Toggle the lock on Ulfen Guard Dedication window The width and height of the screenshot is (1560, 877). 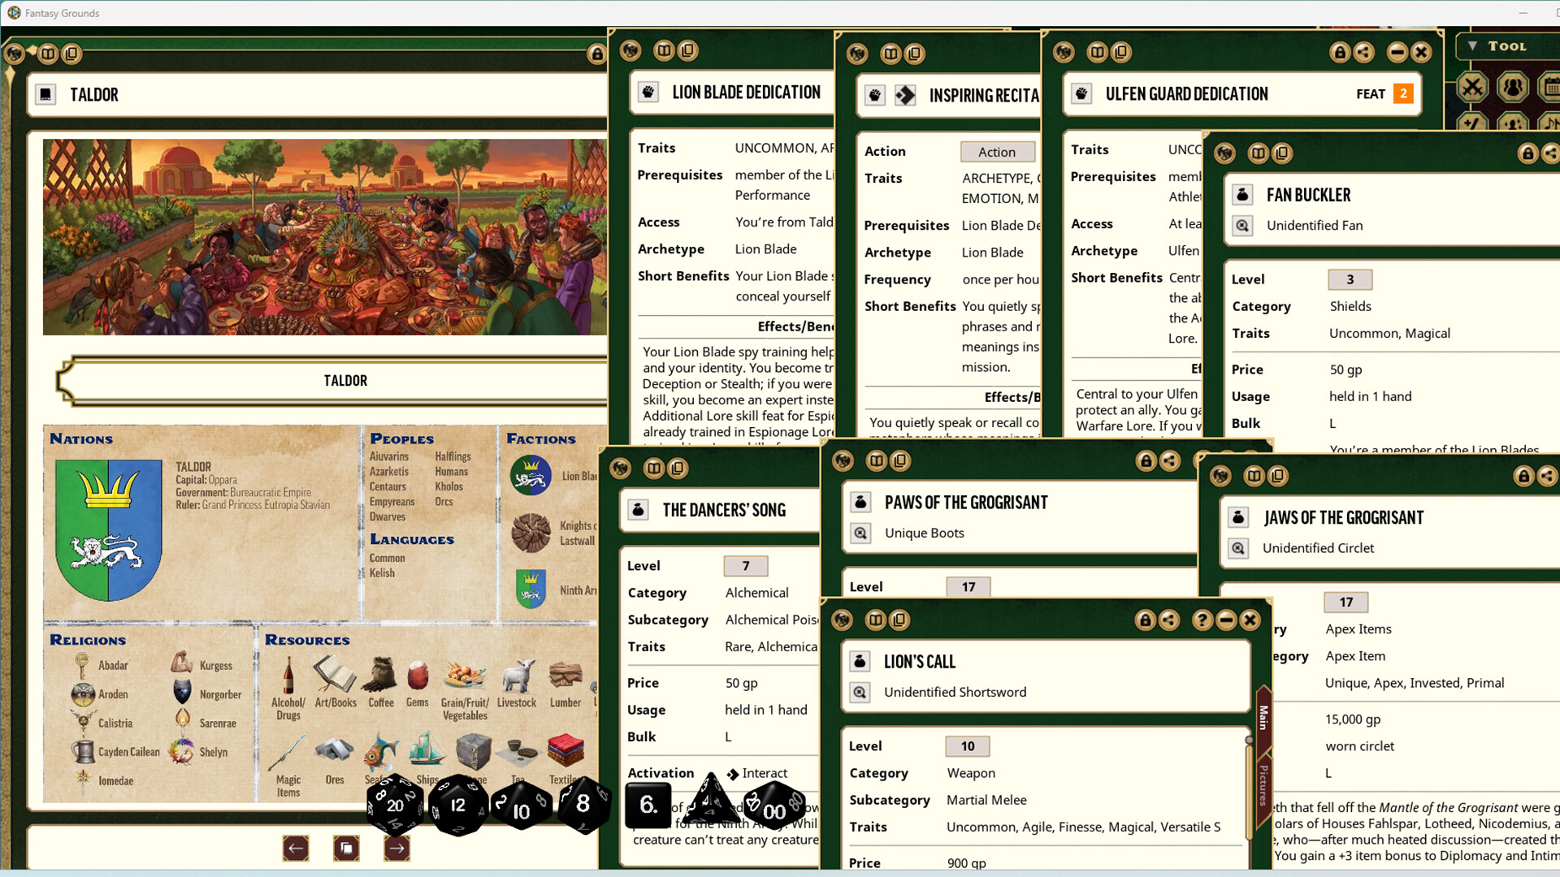coord(1339,51)
